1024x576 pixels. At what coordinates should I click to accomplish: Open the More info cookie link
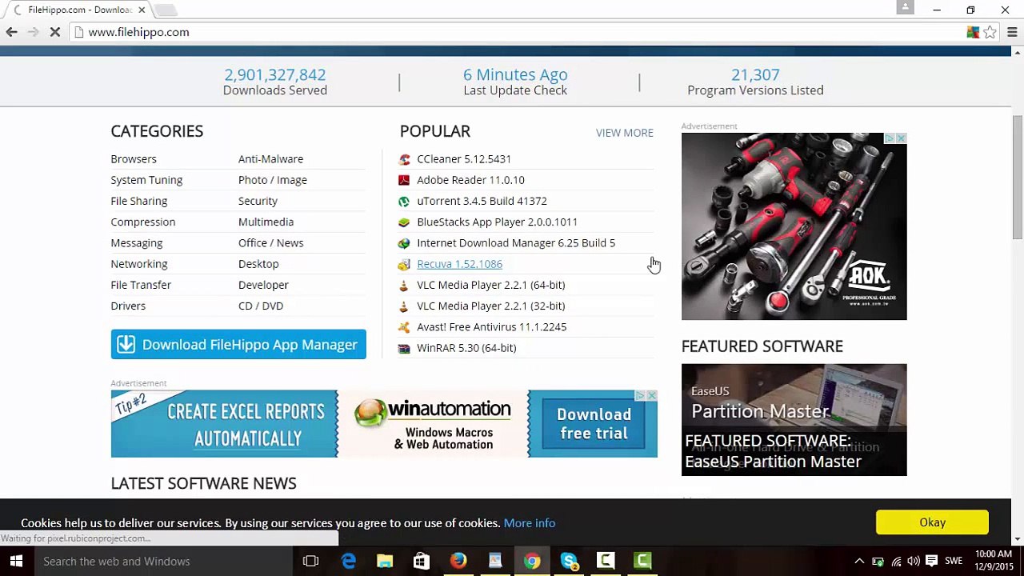tap(530, 523)
